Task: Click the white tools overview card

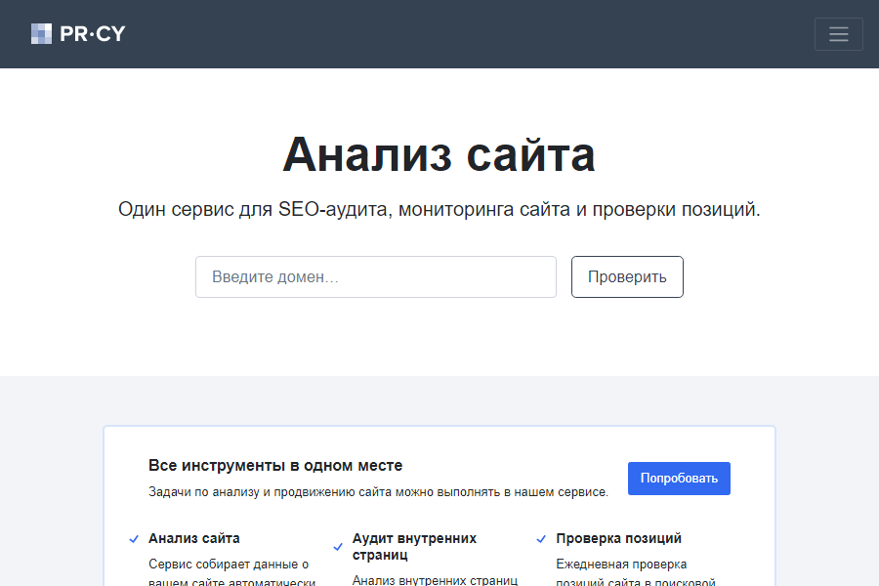Action: coord(439,508)
